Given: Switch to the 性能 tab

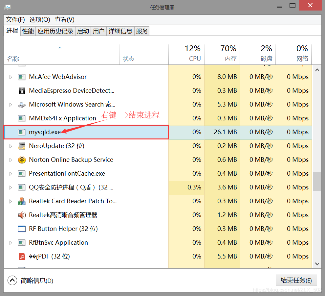Looking at the screenshot, I should click(x=28, y=31).
